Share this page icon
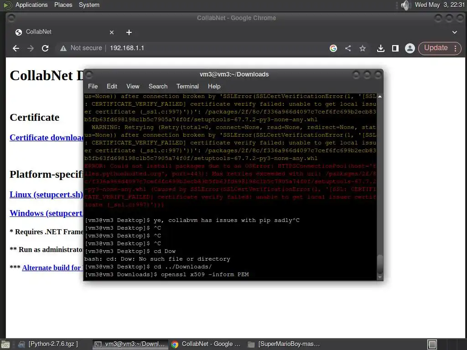The height and width of the screenshot is (350, 467). click(x=348, y=48)
